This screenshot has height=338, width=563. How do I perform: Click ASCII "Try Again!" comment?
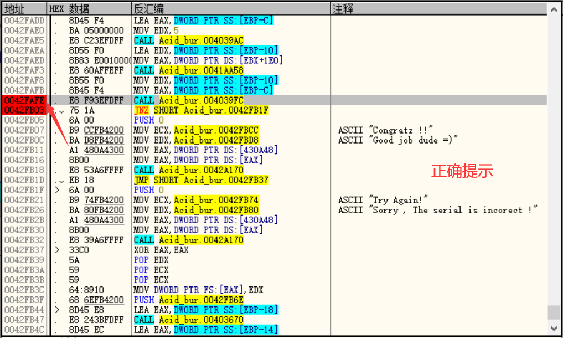click(x=383, y=200)
